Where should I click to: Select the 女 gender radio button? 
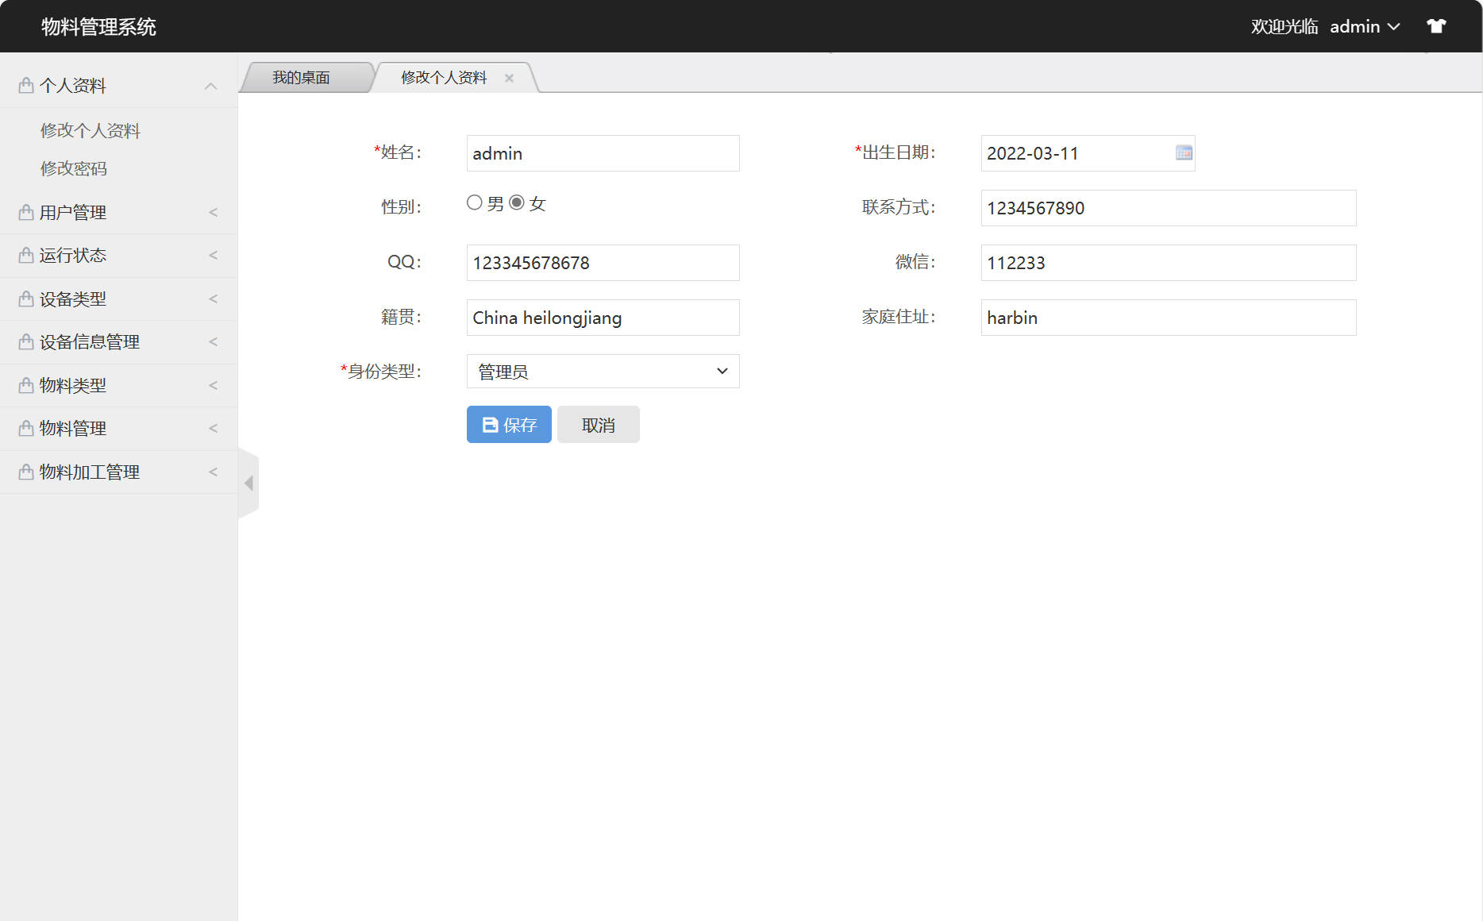click(x=517, y=202)
